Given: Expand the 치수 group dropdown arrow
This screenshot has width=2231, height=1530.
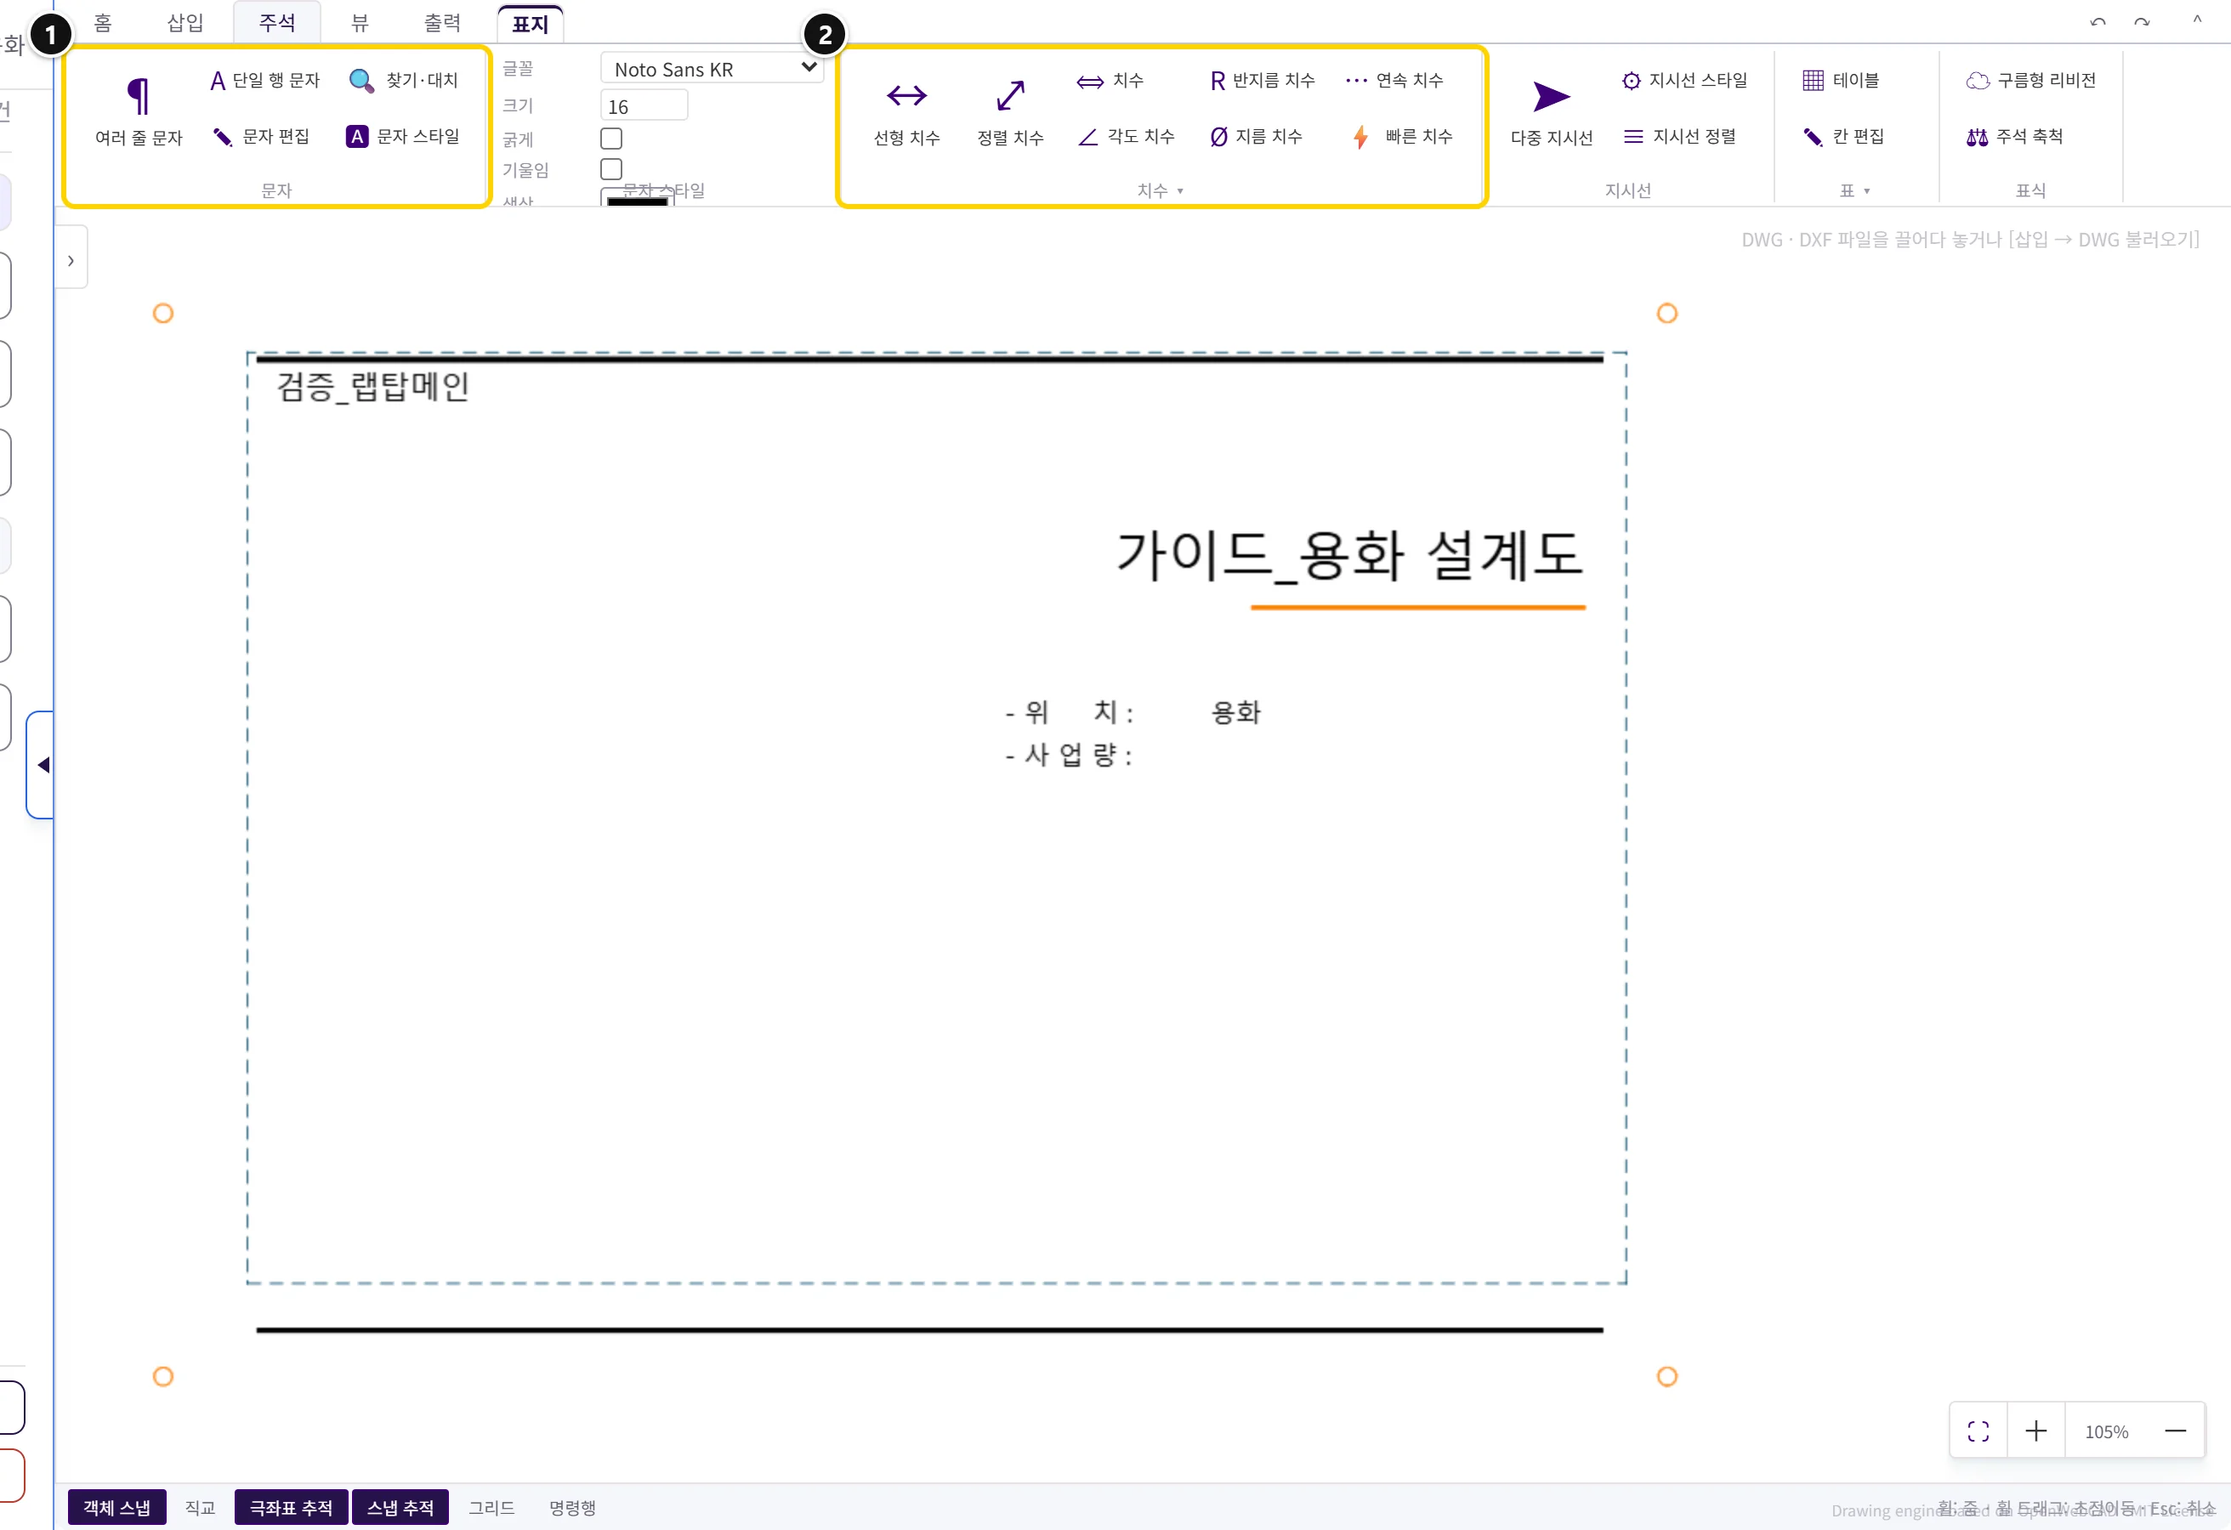Looking at the screenshot, I should [1180, 191].
